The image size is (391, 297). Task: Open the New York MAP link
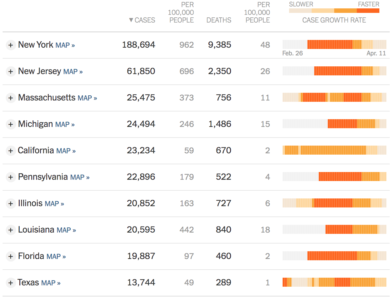[65, 45]
